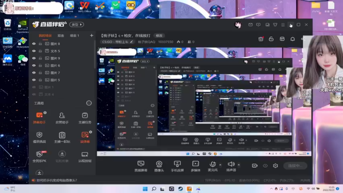The height and width of the screenshot is (193, 343).
Task: Switch to the 双曲 scene tab
Action: 60,36
